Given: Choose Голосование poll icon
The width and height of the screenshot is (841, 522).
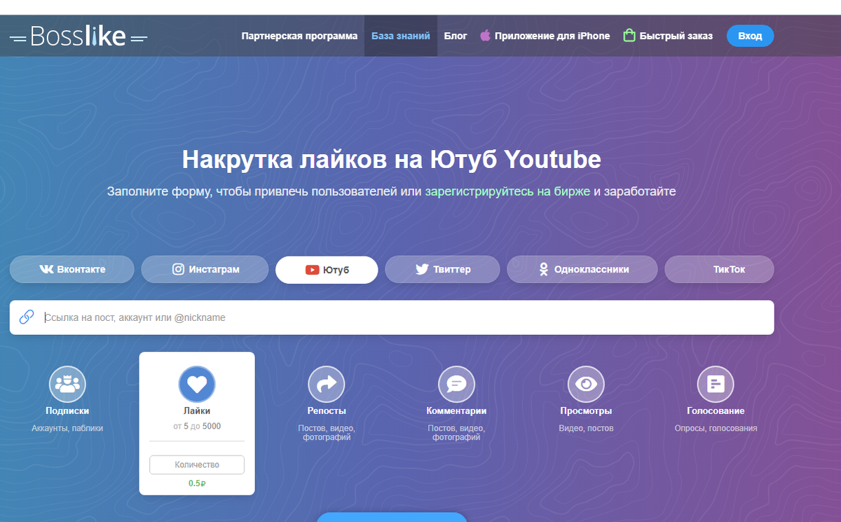Looking at the screenshot, I should [716, 384].
